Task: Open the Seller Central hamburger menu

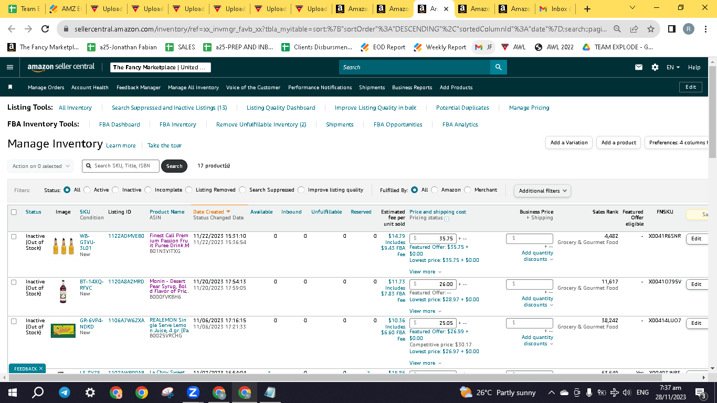Action: click(10, 67)
